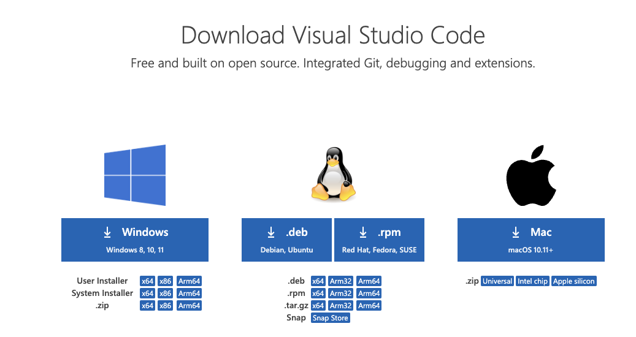Click the '.zip' label under Mac
The height and width of the screenshot is (337, 636).
(x=472, y=281)
